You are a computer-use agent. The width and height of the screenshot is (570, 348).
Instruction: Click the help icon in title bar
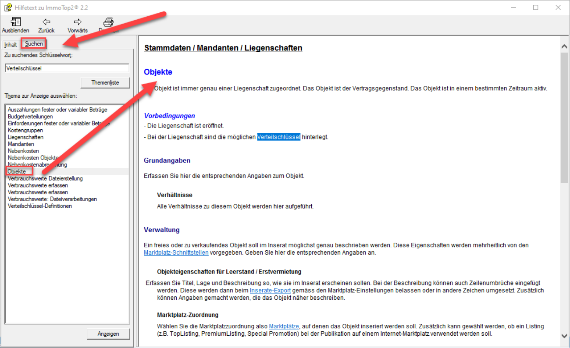[x=8, y=7]
